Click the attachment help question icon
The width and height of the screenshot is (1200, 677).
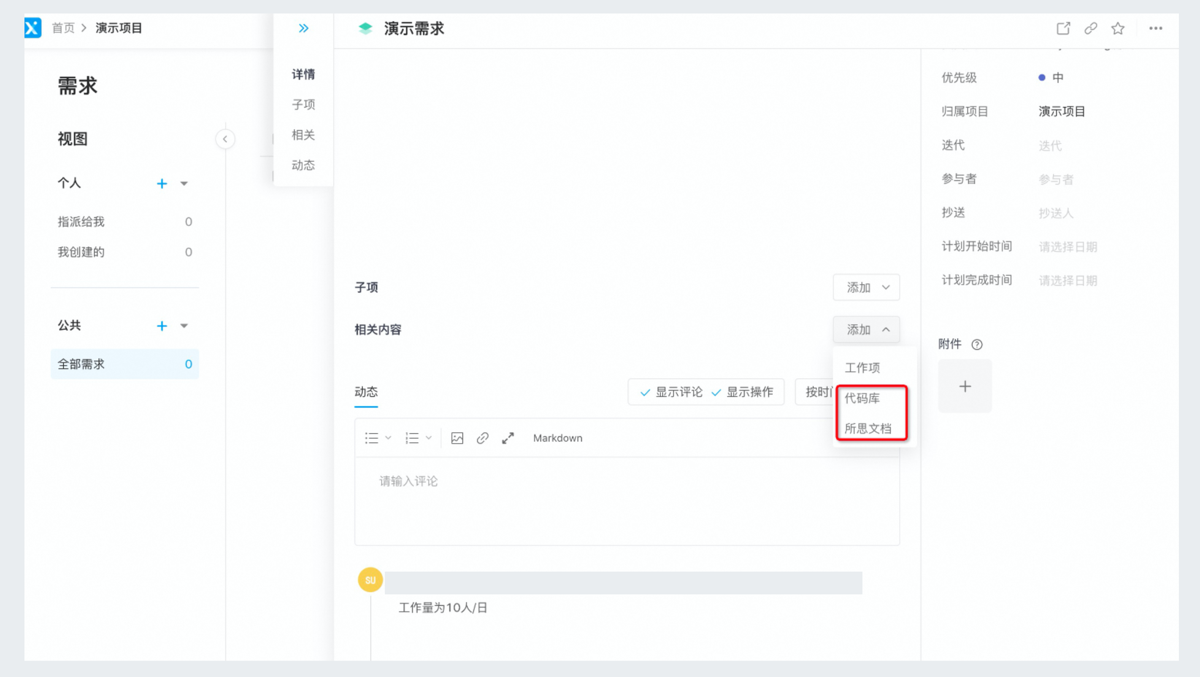(x=977, y=344)
